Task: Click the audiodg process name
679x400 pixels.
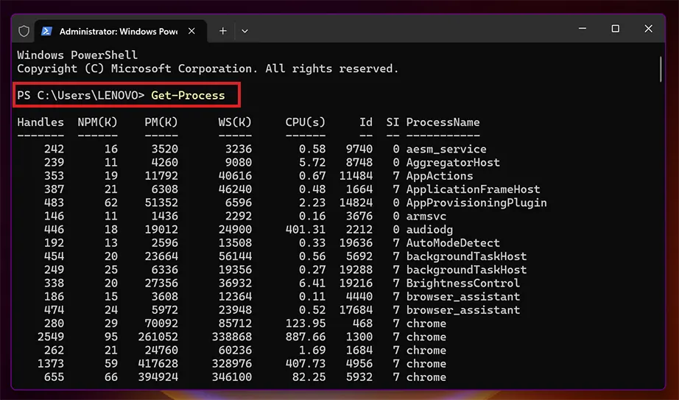Action: (x=429, y=230)
